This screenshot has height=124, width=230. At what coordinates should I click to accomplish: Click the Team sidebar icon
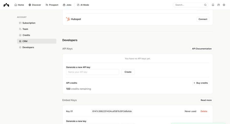click(20, 29)
